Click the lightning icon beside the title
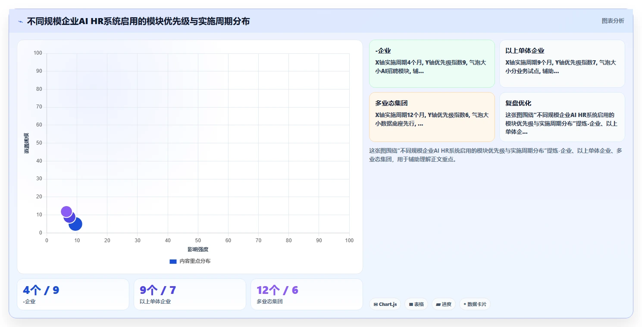This screenshot has height=327, width=642. click(20, 22)
